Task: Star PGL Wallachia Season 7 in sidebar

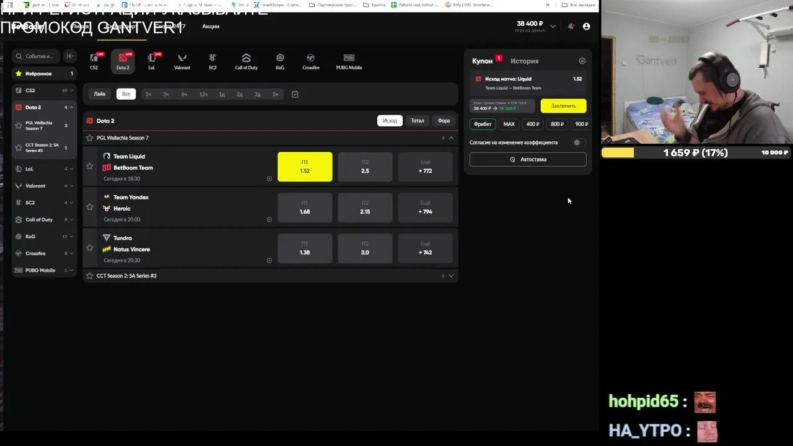Action: [x=19, y=125]
